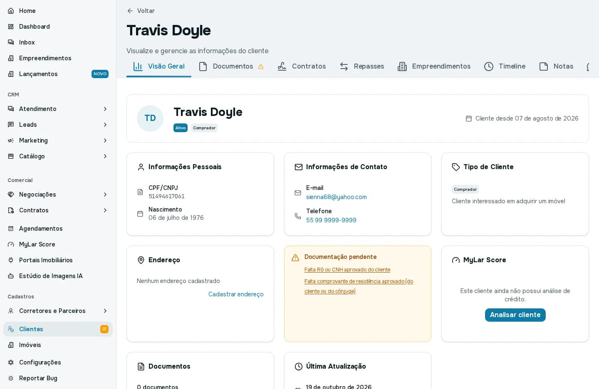This screenshot has width=599, height=389.
Task: Click the Documentação pendente warning icon
Action: (x=295, y=258)
